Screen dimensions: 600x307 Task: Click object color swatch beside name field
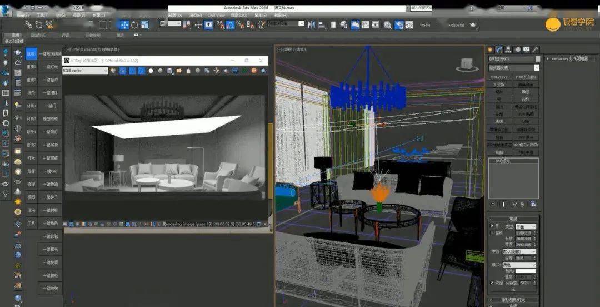point(538,58)
